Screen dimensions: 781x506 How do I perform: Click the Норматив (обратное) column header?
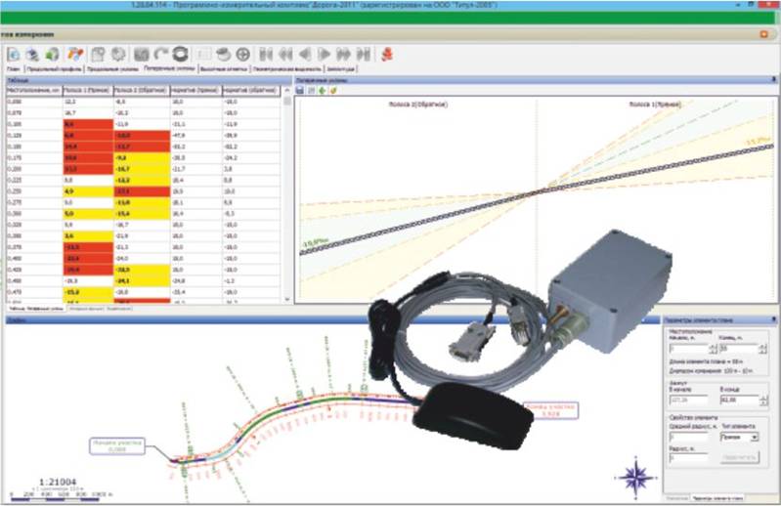tap(250, 91)
